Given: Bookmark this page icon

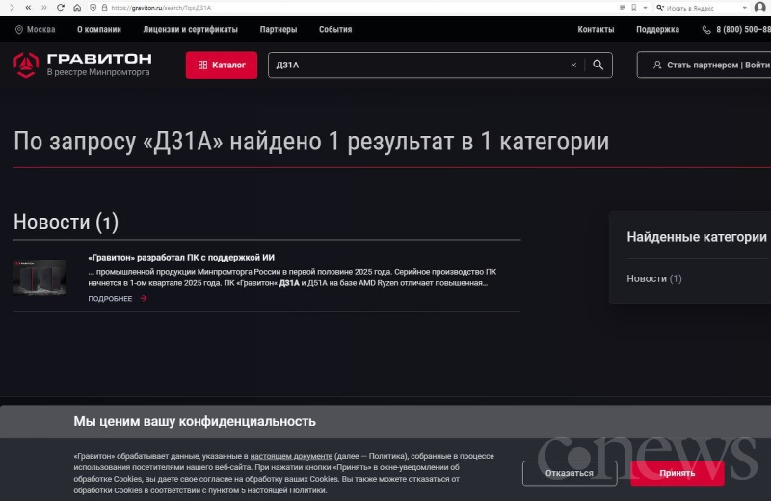Looking at the screenshot, I should (x=634, y=8).
